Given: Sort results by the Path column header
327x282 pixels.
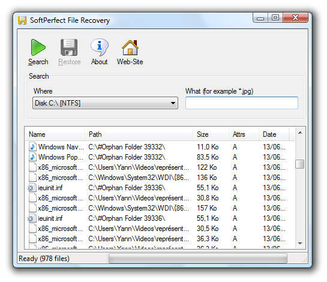Looking at the screenshot, I should 139,134.
